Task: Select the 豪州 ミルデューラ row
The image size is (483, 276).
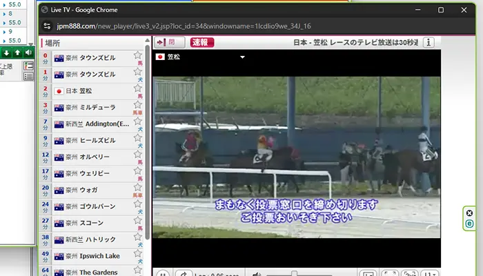Action: click(92, 108)
